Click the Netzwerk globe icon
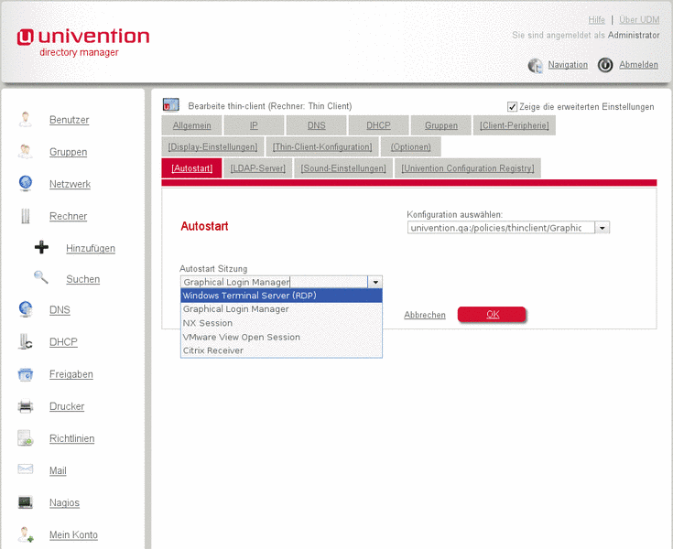This screenshot has width=673, height=549. point(26,184)
